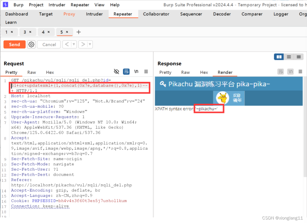Switch to the Dashboard tab
The height and width of the screenshot is (223, 307).
click(17, 14)
